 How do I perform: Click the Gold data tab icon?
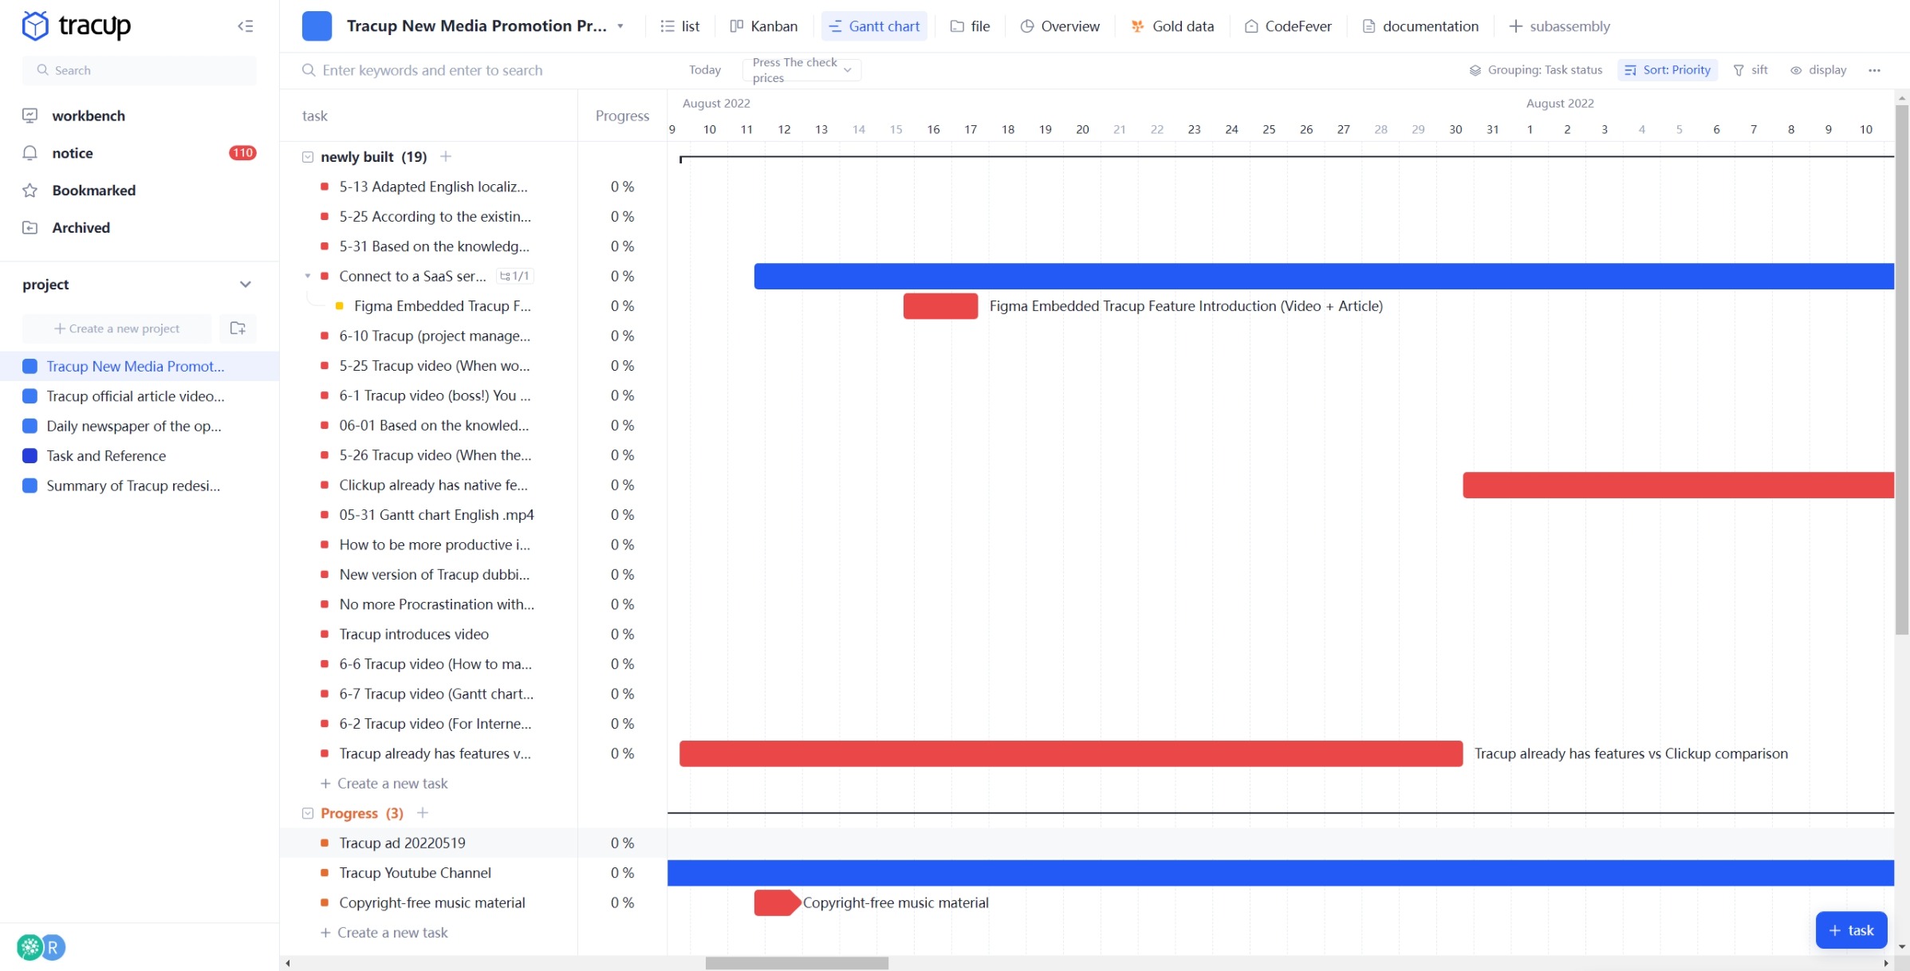1138,26
